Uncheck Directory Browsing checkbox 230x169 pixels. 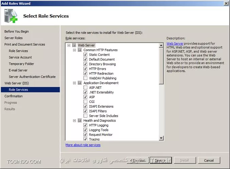[85, 64]
